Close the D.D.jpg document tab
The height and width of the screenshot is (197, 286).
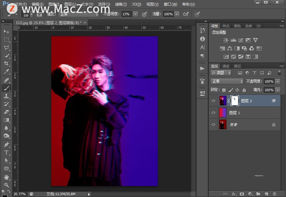point(85,23)
